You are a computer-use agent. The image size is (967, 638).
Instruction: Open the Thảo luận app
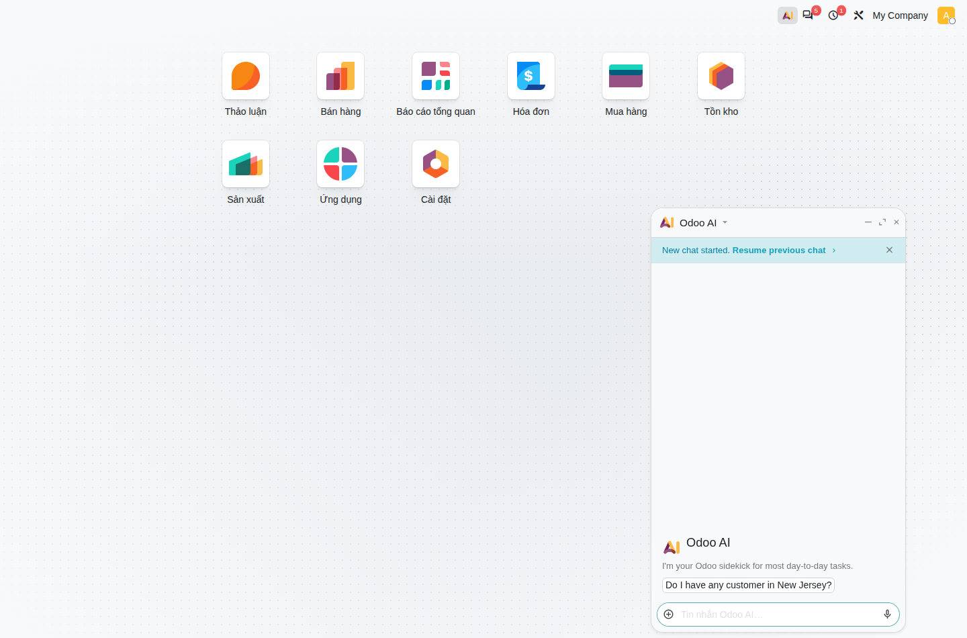pos(246,76)
